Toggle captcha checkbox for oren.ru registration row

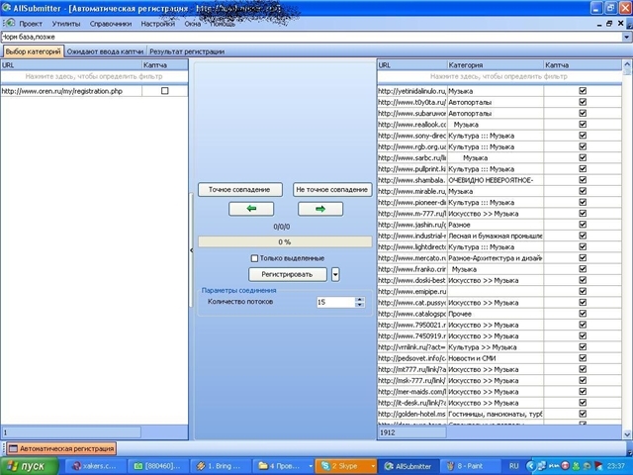[x=165, y=91]
